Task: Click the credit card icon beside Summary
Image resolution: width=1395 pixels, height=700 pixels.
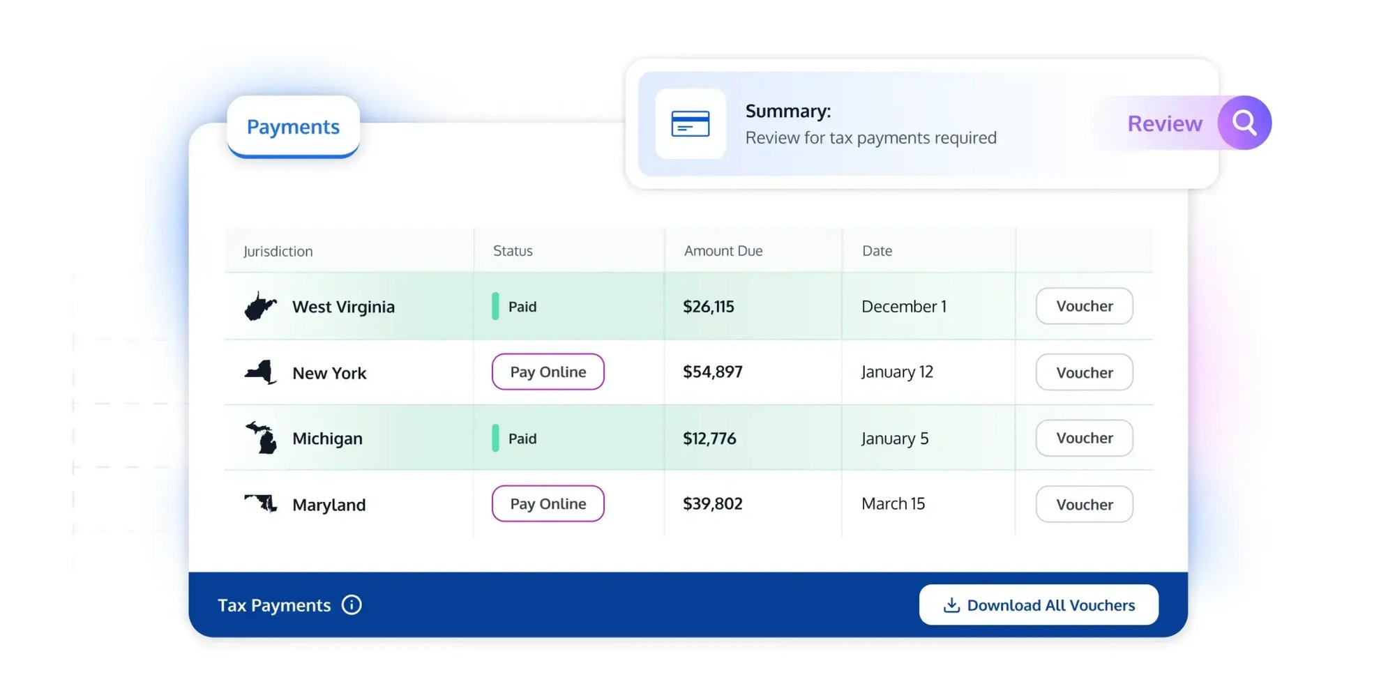Action: point(691,124)
